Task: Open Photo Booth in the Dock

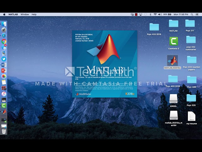Action: pyautogui.click(x=4, y=88)
